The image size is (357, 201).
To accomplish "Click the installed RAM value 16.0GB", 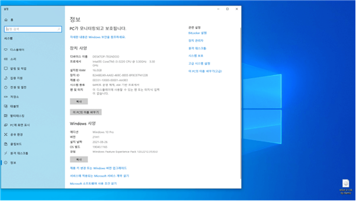I will tap(97, 71).
